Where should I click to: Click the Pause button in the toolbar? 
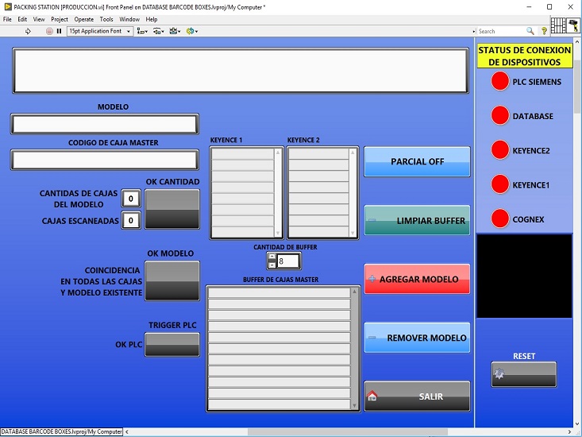59,31
